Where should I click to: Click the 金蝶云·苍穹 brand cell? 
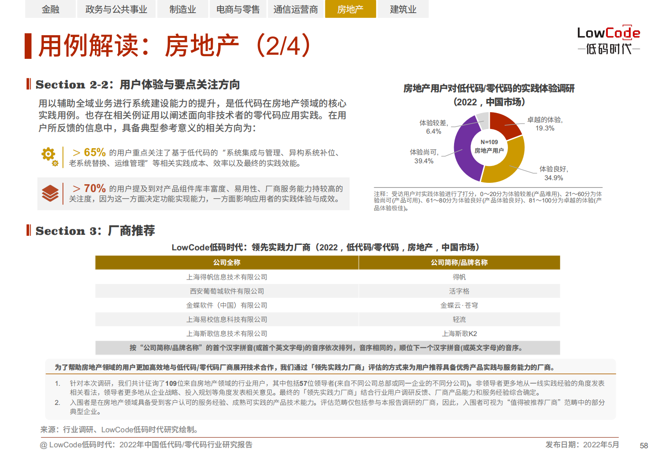(x=459, y=305)
